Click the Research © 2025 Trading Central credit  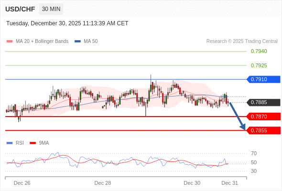(242, 42)
